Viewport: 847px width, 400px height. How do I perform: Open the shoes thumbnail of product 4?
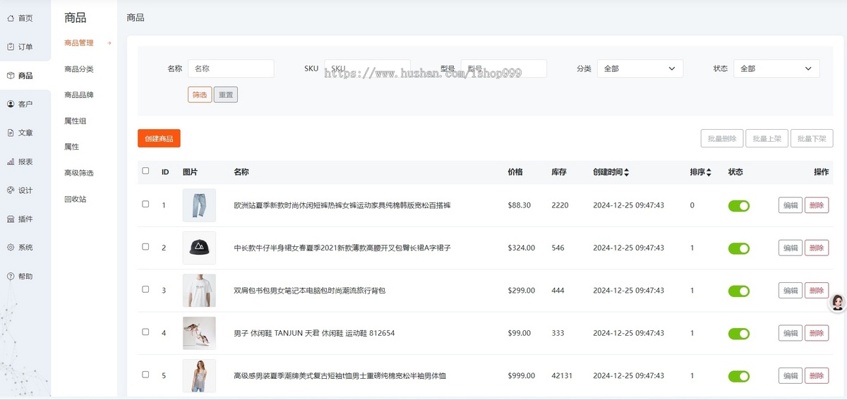pos(199,333)
